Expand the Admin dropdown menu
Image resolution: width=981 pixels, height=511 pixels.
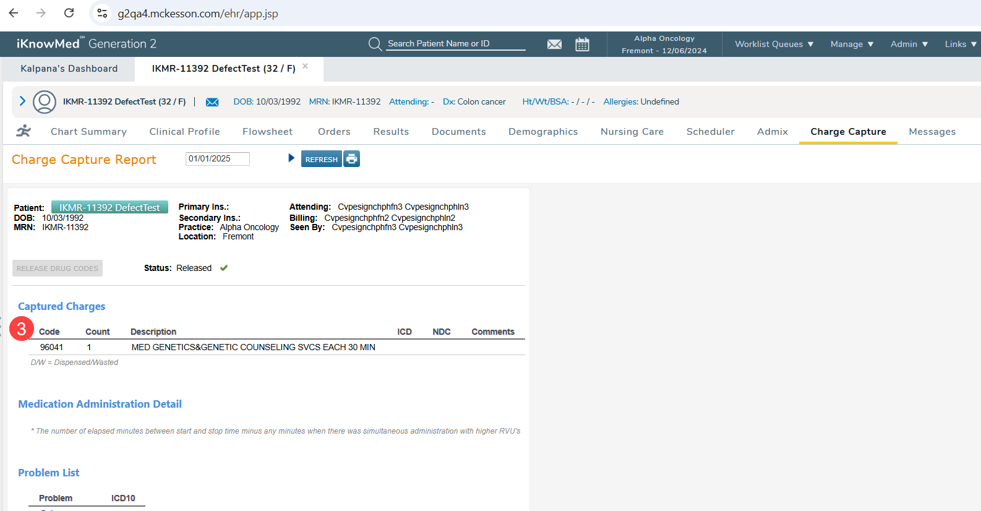(x=909, y=44)
